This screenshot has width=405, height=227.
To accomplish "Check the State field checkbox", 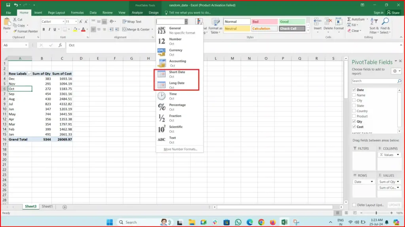I will tap(354, 106).
